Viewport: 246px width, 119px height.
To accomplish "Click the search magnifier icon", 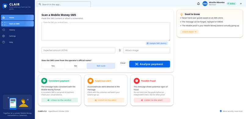I will [x=40, y=4].
